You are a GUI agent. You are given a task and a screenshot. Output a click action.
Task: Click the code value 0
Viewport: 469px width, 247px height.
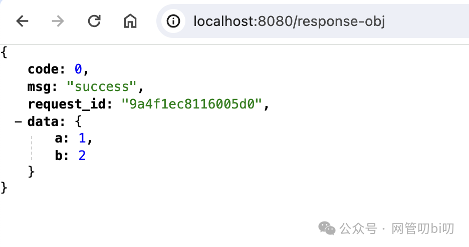78,69
